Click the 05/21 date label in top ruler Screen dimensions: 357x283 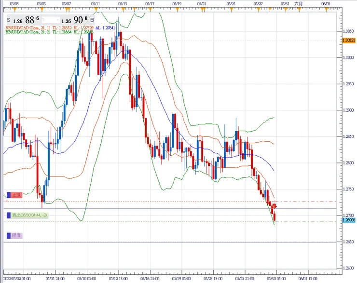202,4
